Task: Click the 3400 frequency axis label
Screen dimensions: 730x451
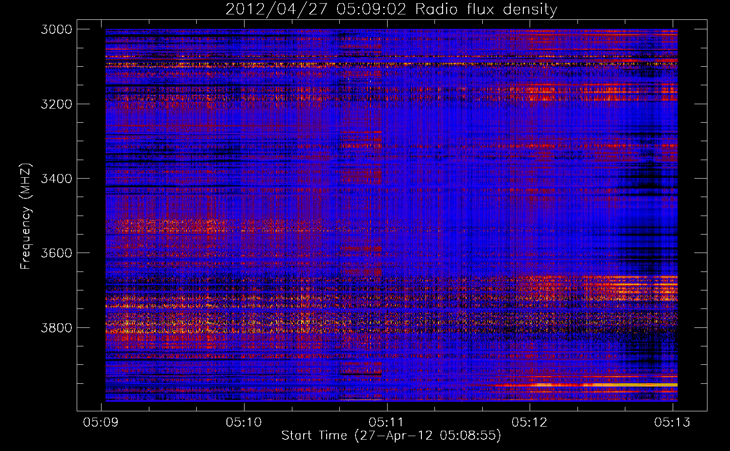Action: pos(56,179)
